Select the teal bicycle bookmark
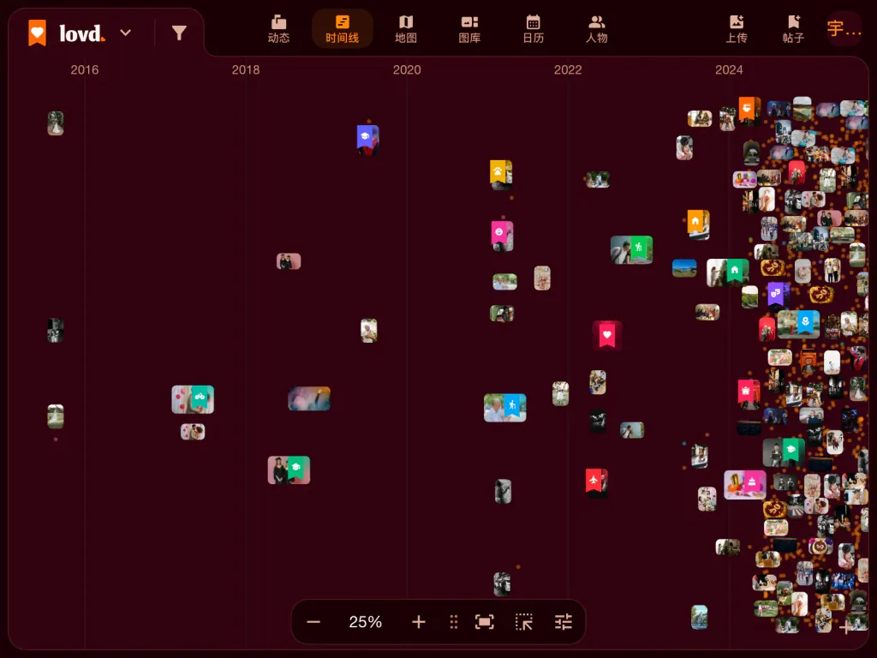This screenshot has width=877, height=658. (x=200, y=398)
